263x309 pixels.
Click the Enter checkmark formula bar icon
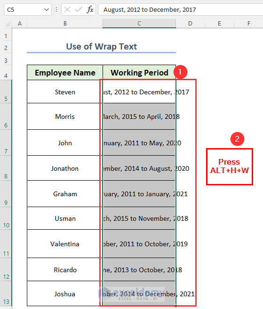tap(79, 9)
